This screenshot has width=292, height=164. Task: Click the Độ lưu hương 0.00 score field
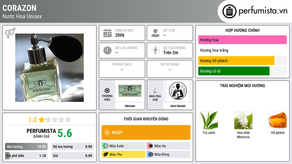pyautogui.click(x=72, y=147)
